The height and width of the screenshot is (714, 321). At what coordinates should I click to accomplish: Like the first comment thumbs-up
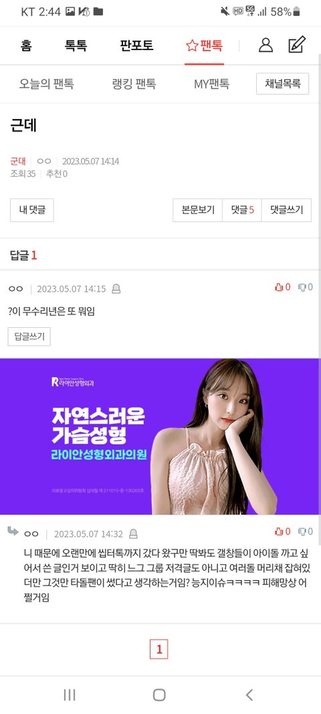(282, 287)
